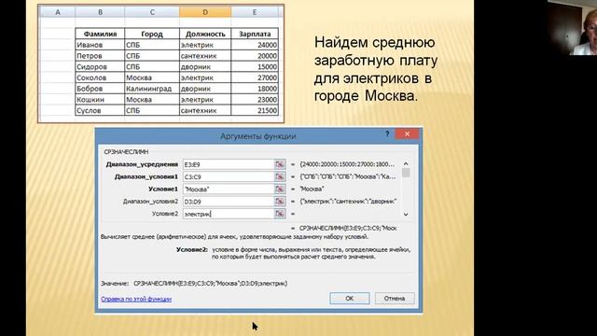Click range selector icon next to "Москва" field
This screenshot has width=597, height=336.
pyautogui.click(x=280, y=189)
